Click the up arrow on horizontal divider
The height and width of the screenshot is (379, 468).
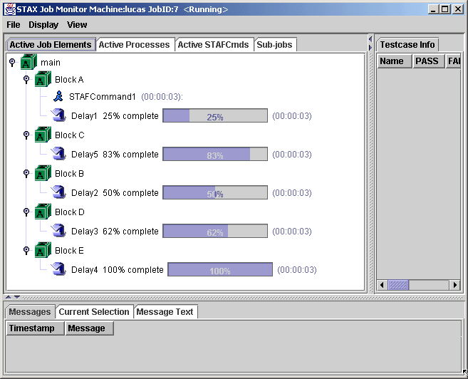pos(9,297)
